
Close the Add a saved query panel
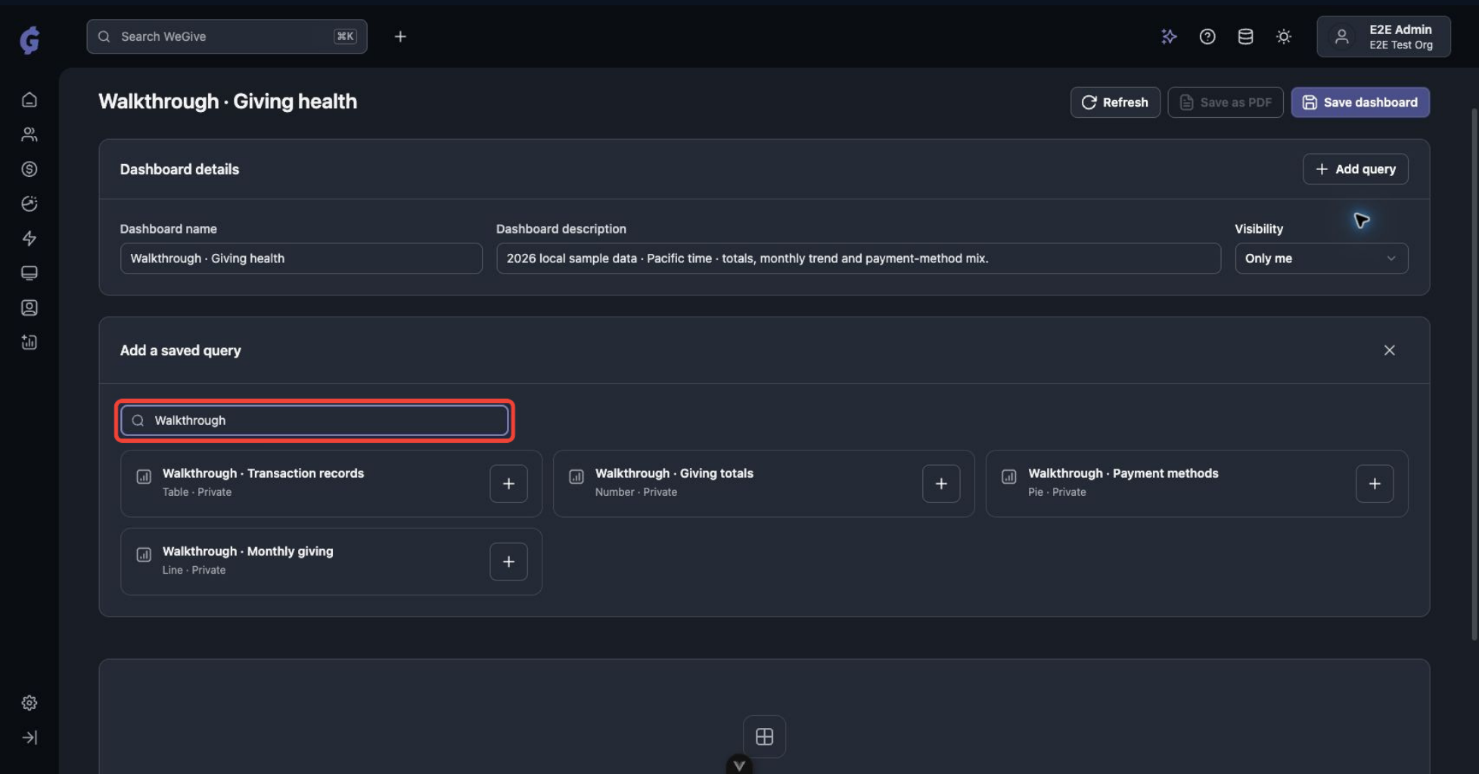[1390, 350]
